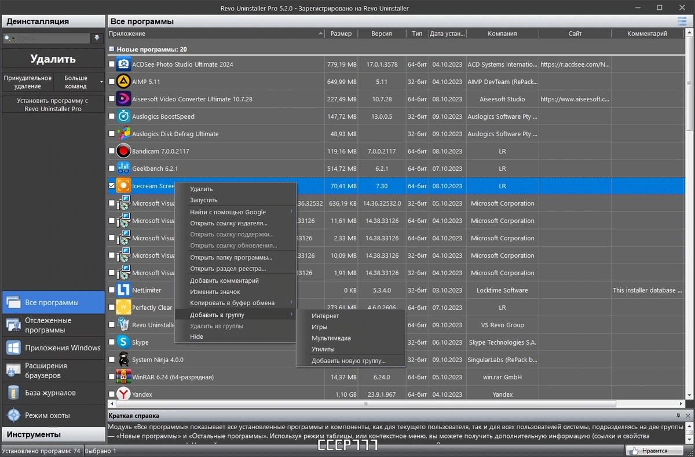This screenshot has height=457, width=695.
Task: Click the Нравится like button
Action: click(655, 451)
